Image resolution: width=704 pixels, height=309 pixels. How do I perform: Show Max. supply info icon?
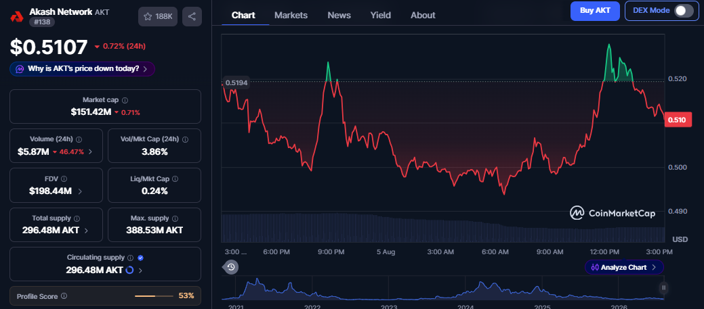175,218
